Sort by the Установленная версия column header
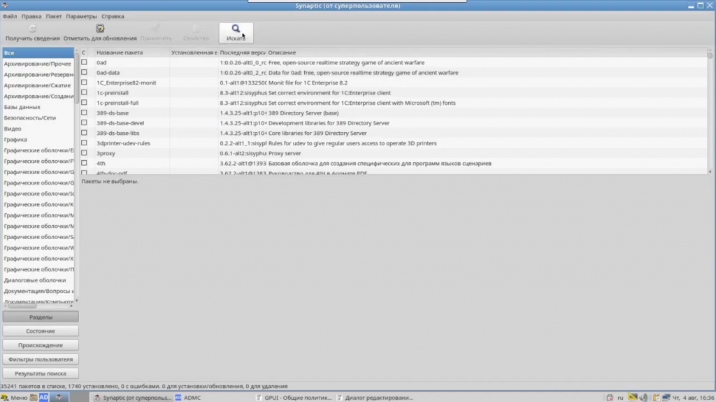The image size is (716, 402). coord(194,52)
